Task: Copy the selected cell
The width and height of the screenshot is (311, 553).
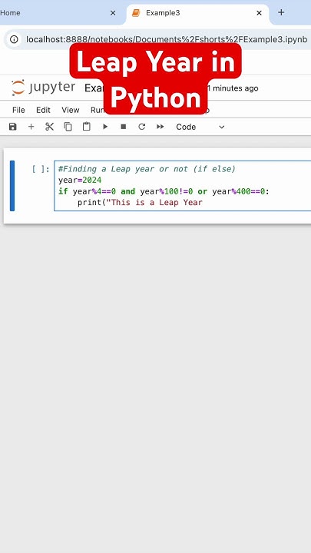Action: (68, 127)
